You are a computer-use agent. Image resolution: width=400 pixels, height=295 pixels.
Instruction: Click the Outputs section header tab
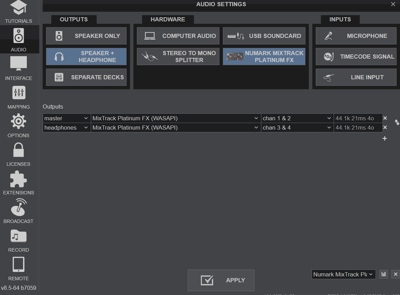pos(74,19)
